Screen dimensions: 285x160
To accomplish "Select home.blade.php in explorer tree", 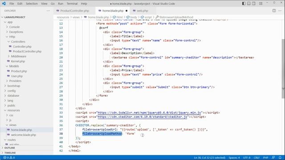I will (21, 130).
